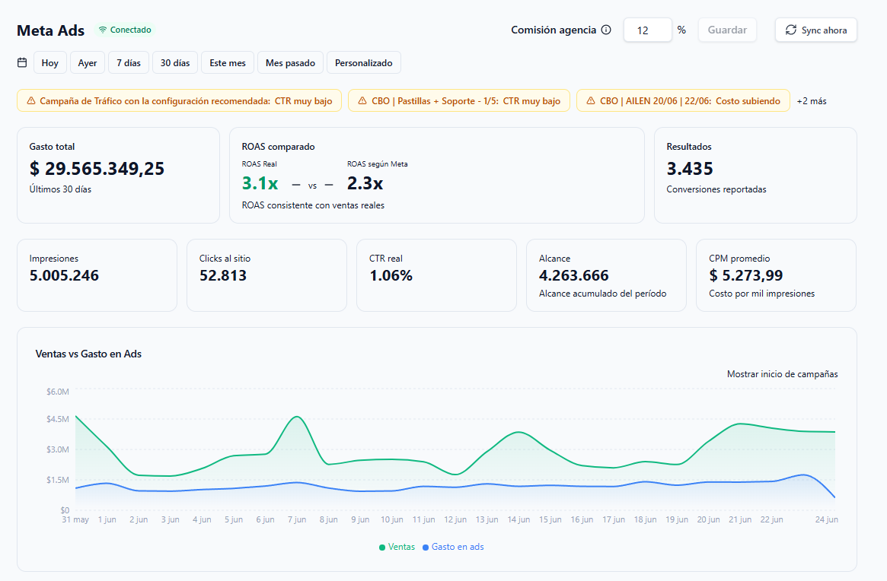Click the Sync ahora button

[x=815, y=30]
